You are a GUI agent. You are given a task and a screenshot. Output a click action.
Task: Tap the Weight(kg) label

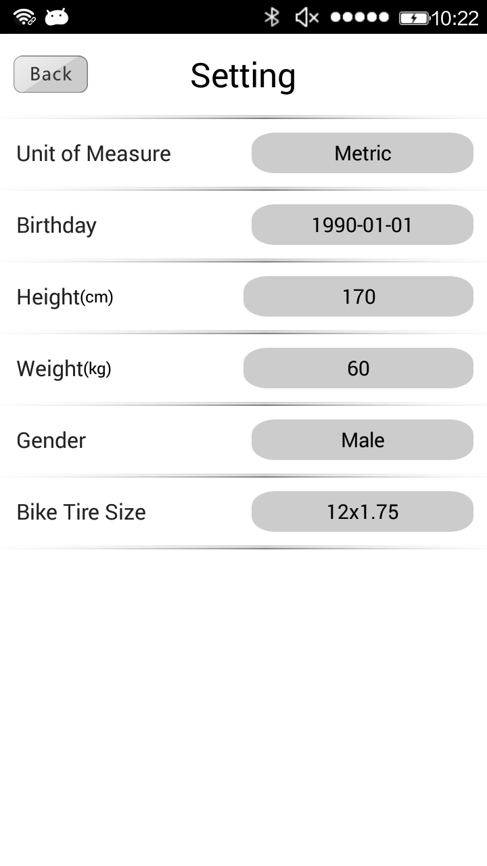64,369
